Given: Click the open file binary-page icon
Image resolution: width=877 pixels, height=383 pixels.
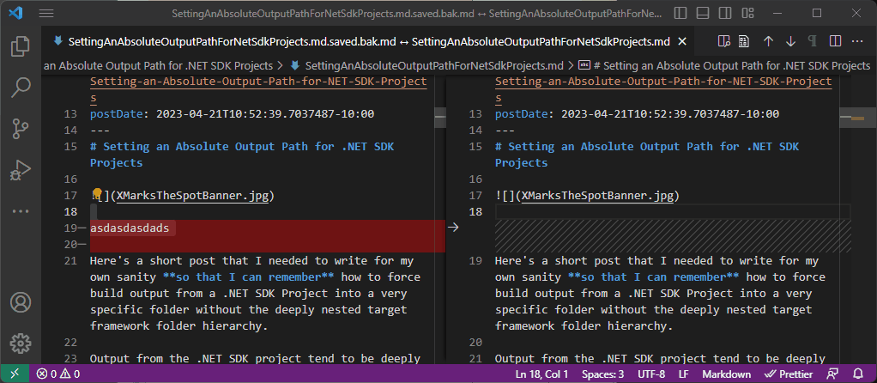Looking at the screenshot, I should (x=744, y=41).
